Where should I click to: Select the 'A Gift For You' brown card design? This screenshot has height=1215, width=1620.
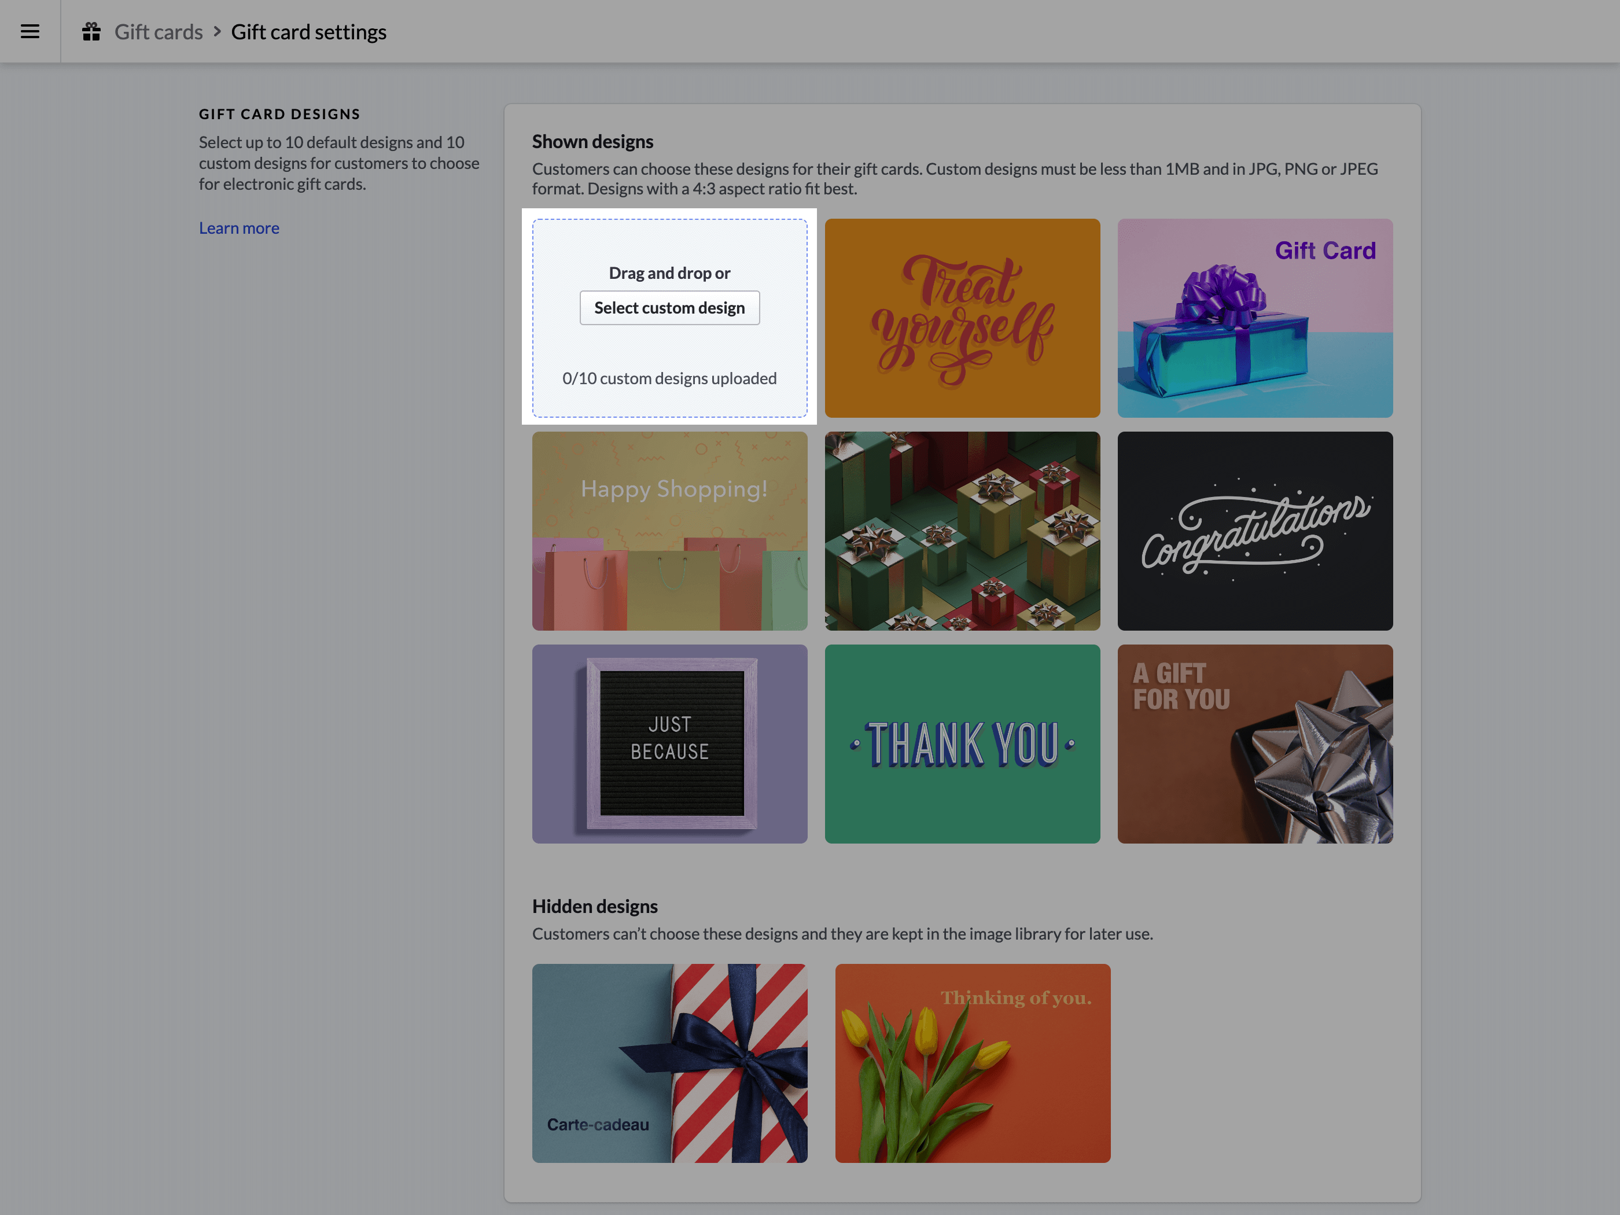pyautogui.click(x=1254, y=744)
